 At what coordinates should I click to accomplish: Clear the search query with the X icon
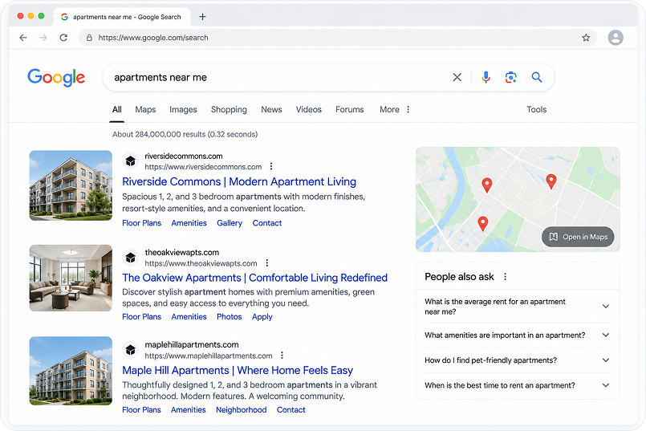(x=457, y=78)
